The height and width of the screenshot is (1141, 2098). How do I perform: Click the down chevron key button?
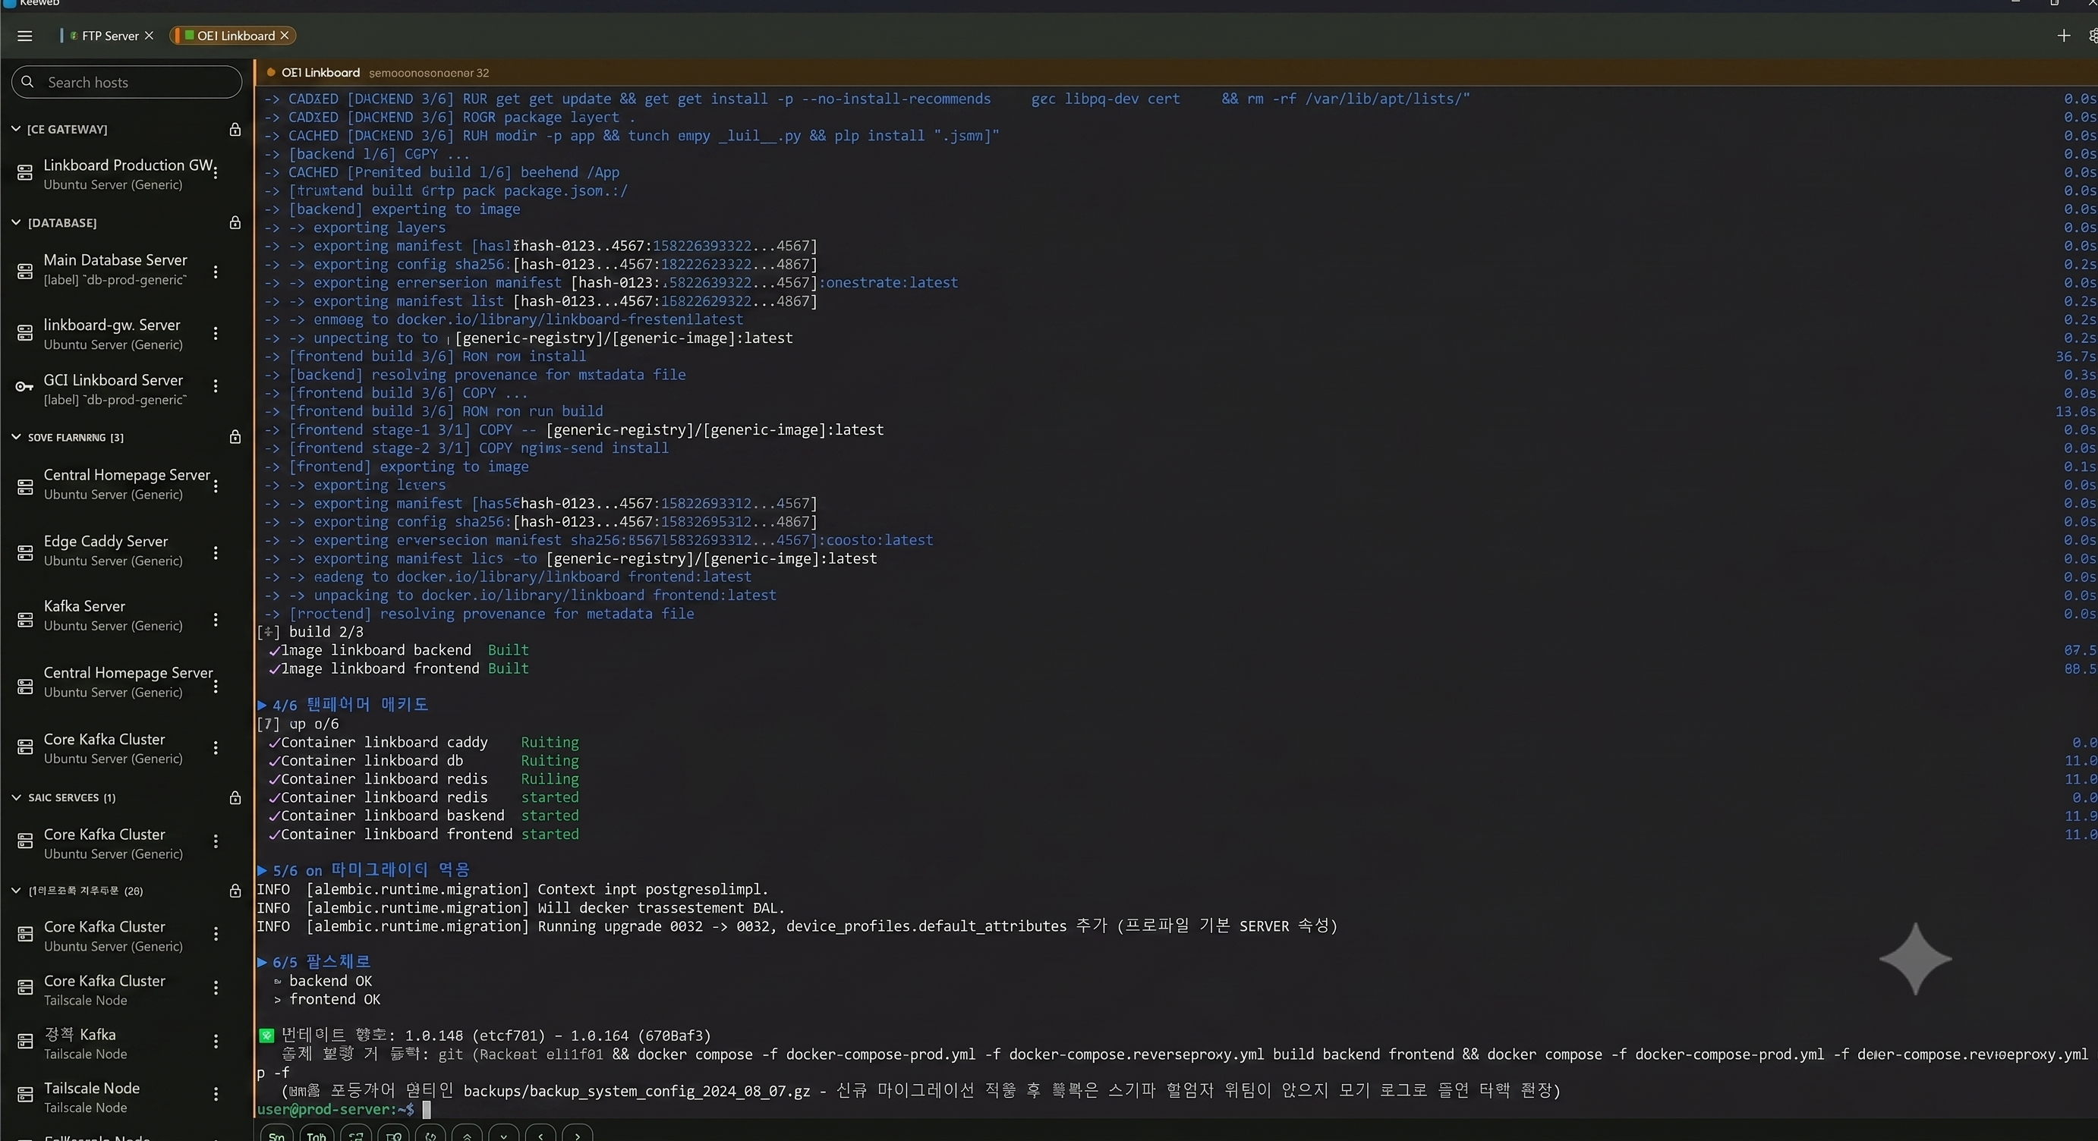pyautogui.click(x=503, y=1134)
